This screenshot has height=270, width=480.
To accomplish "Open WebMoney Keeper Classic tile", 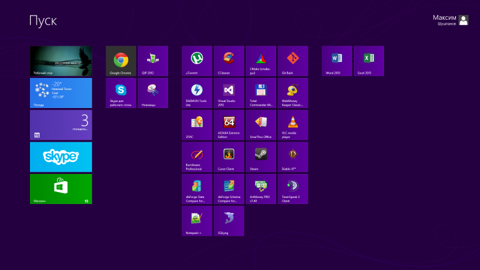I will coord(293,93).
